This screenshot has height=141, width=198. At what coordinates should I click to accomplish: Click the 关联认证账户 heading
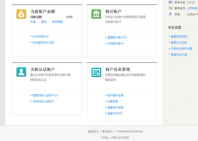pyautogui.click(x=43, y=69)
